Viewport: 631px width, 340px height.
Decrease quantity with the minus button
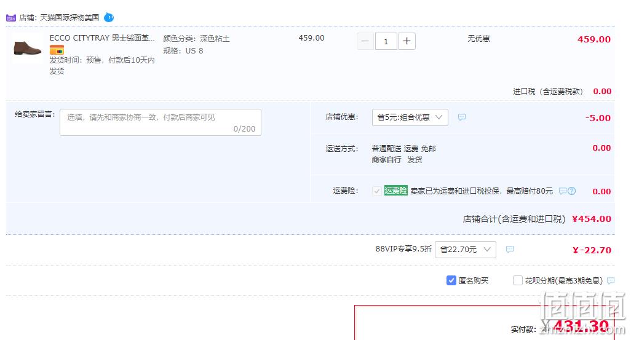point(365,41)
